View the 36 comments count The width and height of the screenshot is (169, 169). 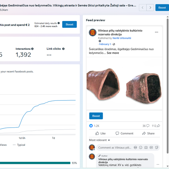coord(146,126)
